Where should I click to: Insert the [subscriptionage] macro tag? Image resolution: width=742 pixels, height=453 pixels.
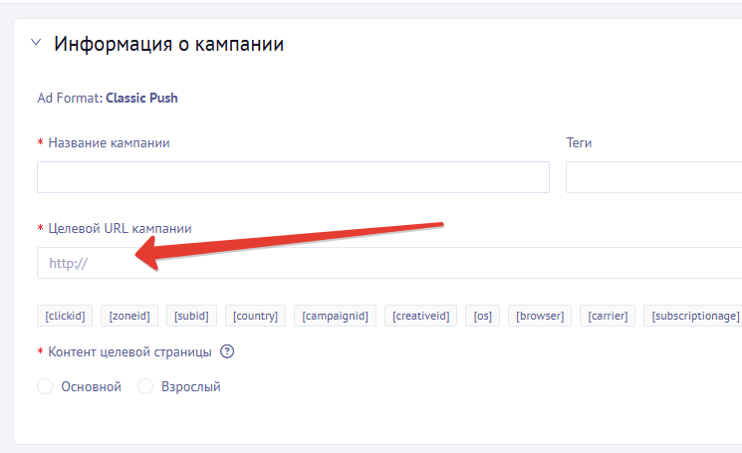click(694, 316)
